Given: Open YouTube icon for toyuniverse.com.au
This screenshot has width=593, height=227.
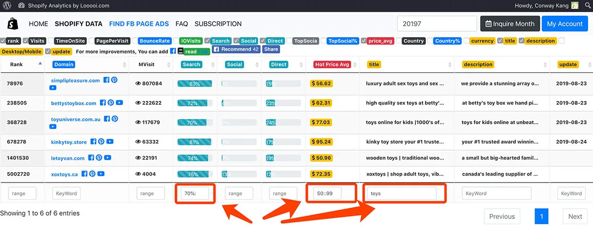Looking at the screenshot, I should click(53, 127).
